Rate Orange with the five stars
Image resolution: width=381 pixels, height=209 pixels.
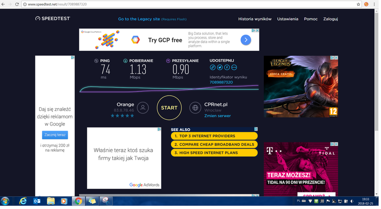tap(122, 116)
